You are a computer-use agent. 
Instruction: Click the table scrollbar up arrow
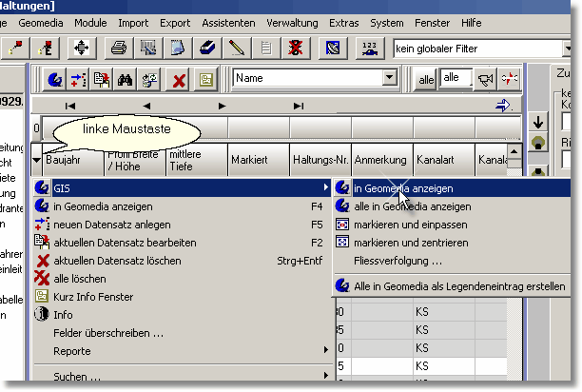(514, 151)
